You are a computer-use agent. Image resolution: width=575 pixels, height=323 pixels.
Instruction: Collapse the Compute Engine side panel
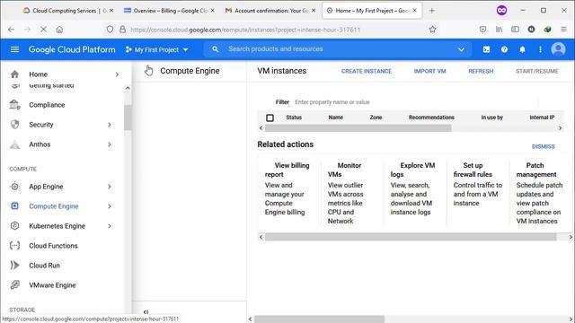click(x=146, y=311)
